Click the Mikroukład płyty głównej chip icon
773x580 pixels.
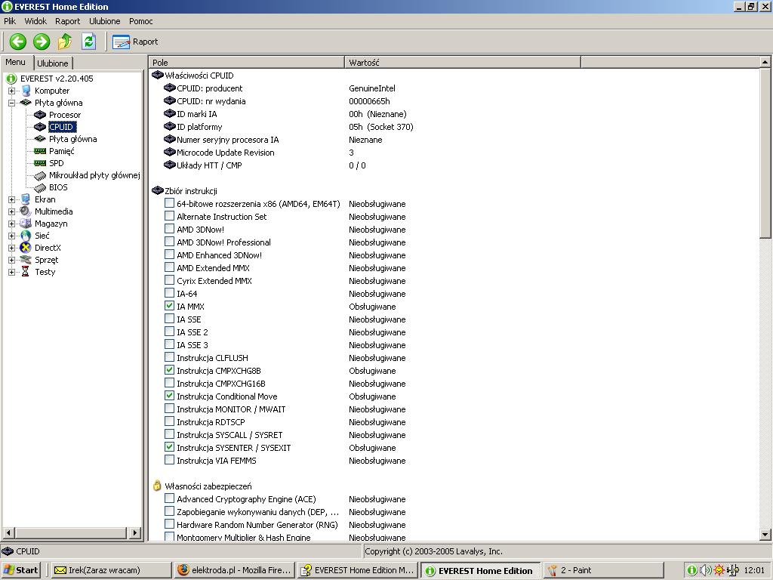point(40,175)
